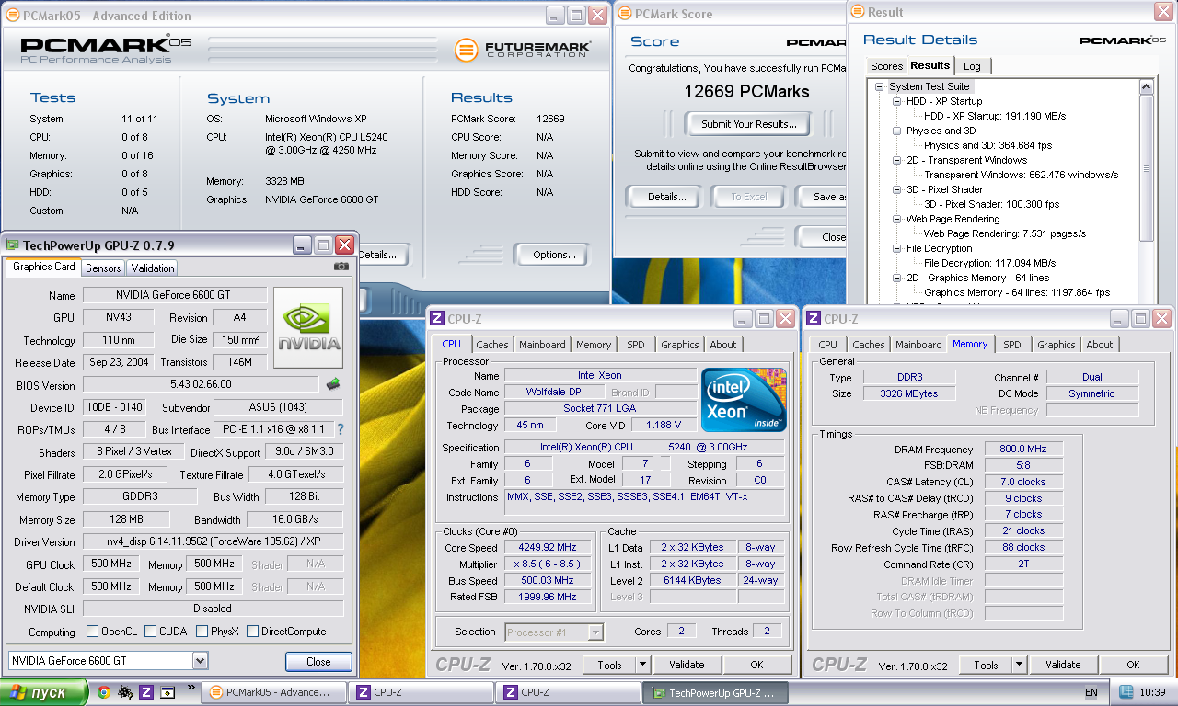Switch to the Sensors tab in GPU-Z

[103, 268]
